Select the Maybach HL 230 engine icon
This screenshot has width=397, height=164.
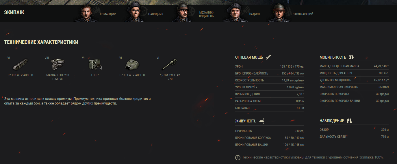point(57,64)
